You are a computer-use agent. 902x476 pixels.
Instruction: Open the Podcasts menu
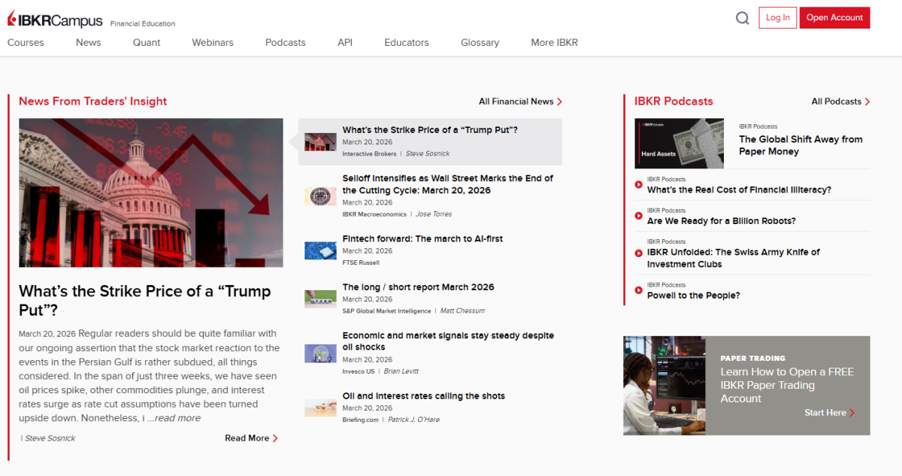pyautogui.click(x=286, y=42)
